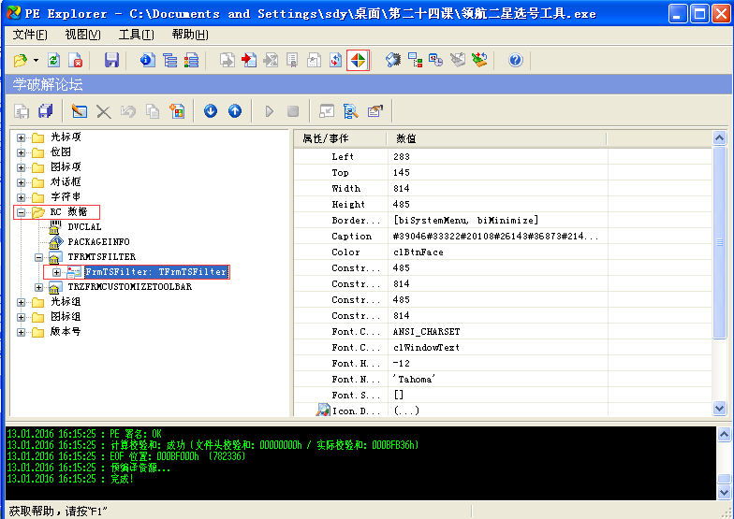Click the ANSI_CHARSET value cell
This screenshot has width=734, height=519.
(497, 331)
